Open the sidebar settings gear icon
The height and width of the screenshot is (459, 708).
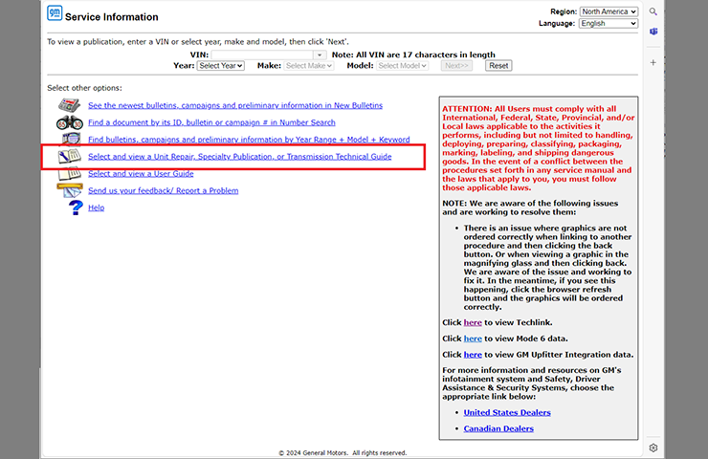click(x=653, y=448)
